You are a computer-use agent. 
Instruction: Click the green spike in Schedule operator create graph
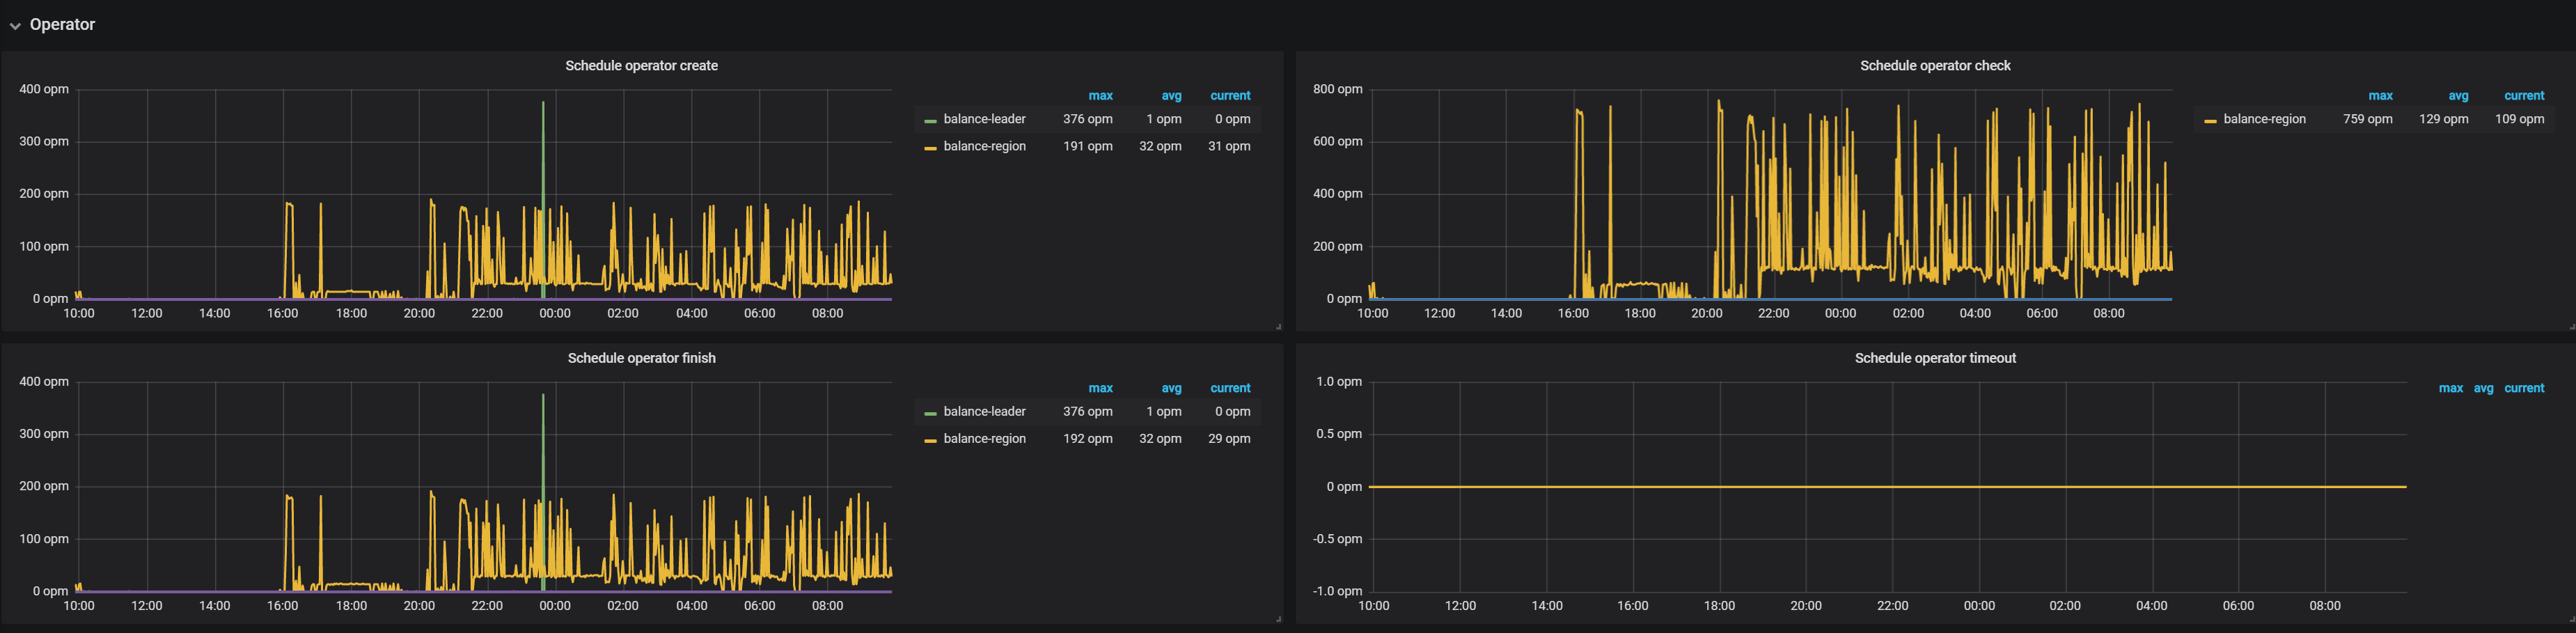543,150
